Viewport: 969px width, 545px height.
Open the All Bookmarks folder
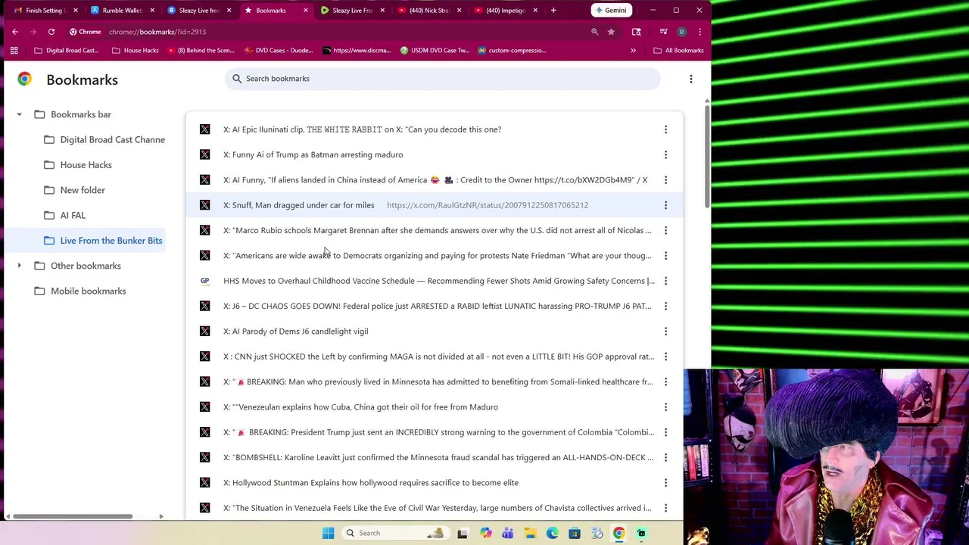679,51
